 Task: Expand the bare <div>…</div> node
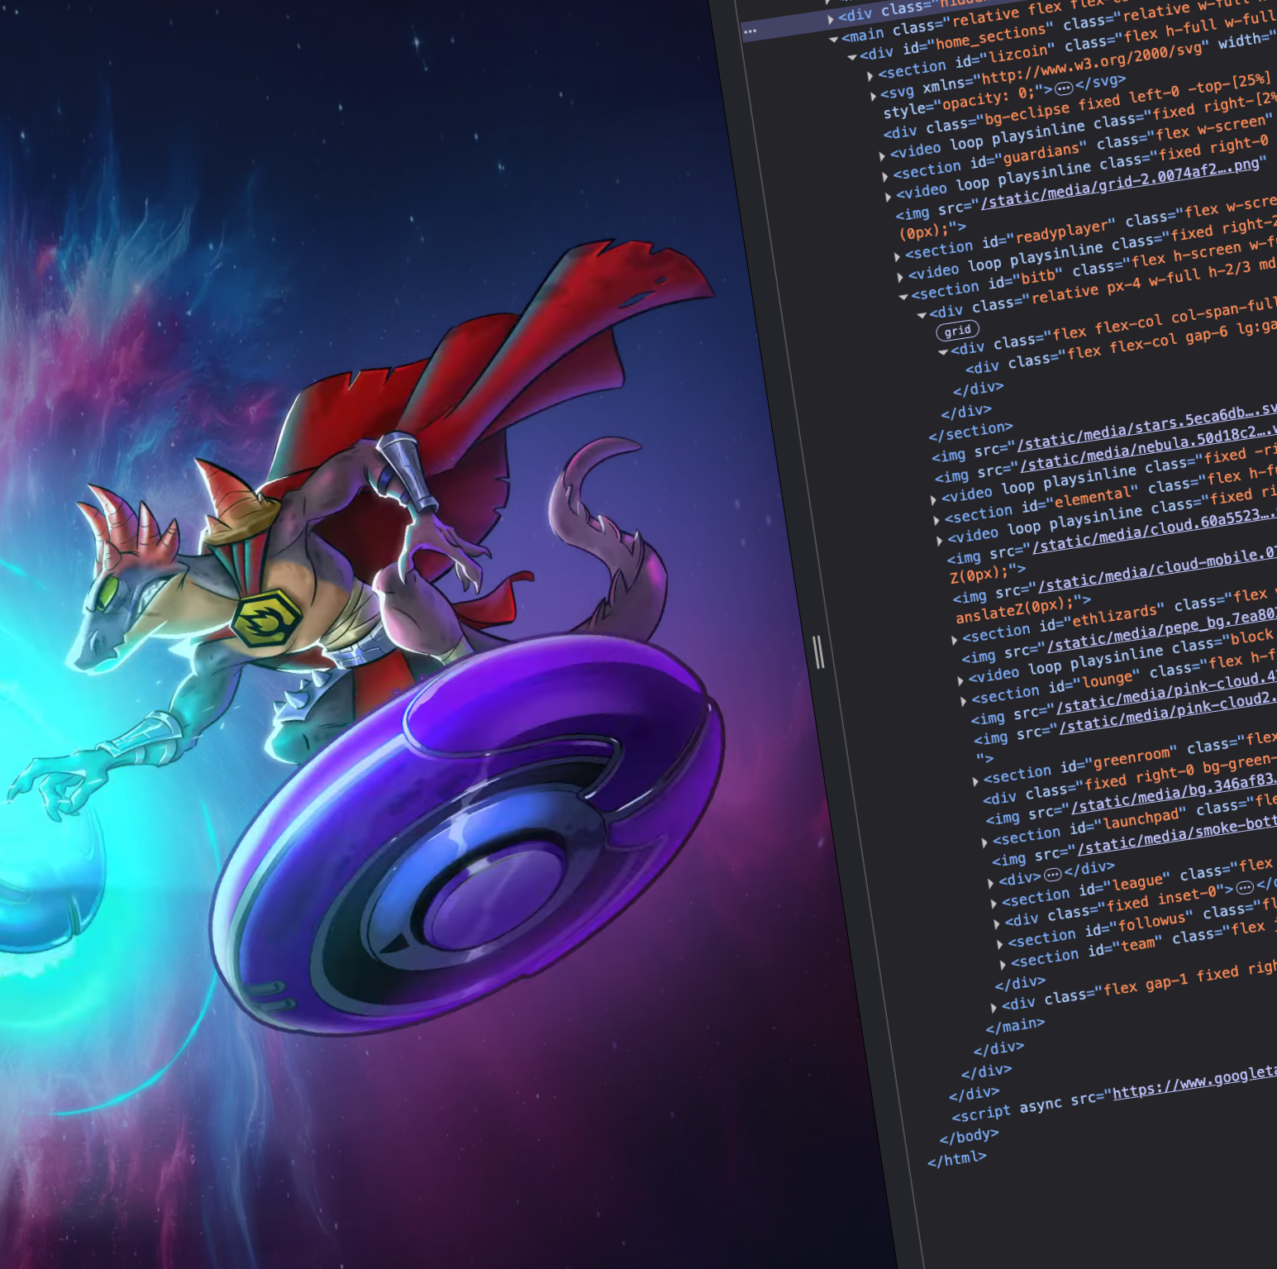point(991,882)
